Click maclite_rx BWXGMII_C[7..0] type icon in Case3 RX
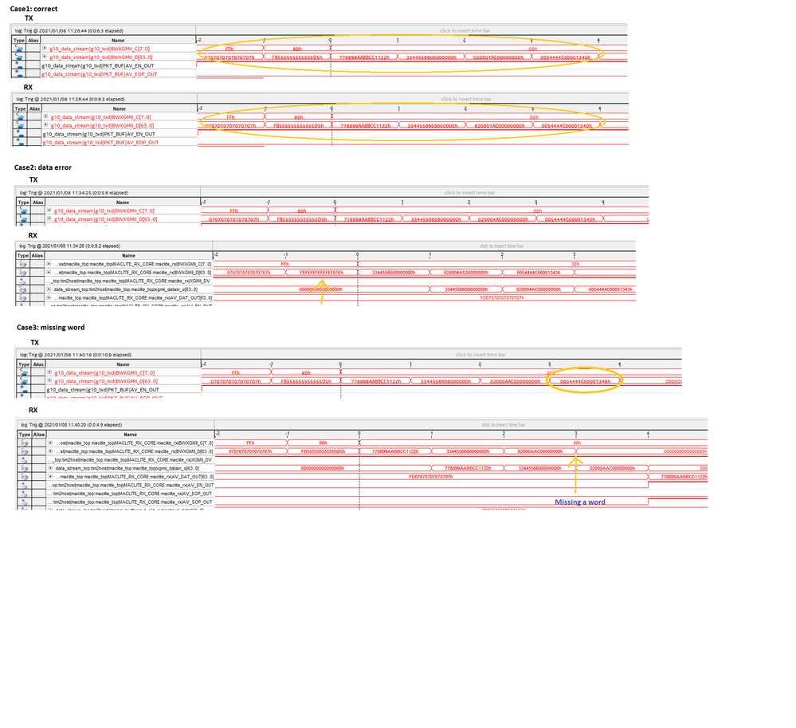Image resolution: width=796 pixels, height=728 pixels. tap(25, 443)
